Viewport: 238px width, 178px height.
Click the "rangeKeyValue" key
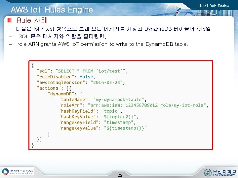coord(78,128)
